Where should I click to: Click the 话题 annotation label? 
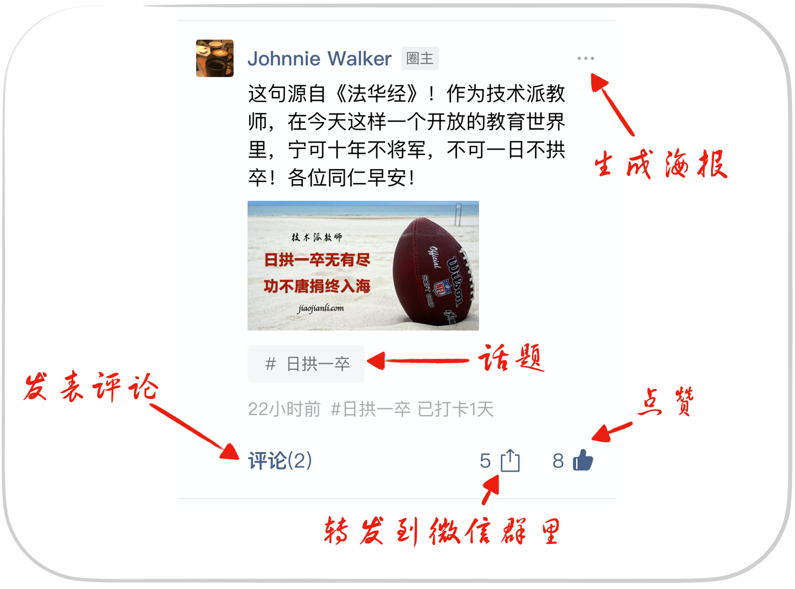(511, 358)
